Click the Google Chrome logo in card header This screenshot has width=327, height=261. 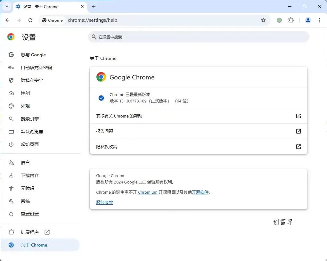pos(101,77)
